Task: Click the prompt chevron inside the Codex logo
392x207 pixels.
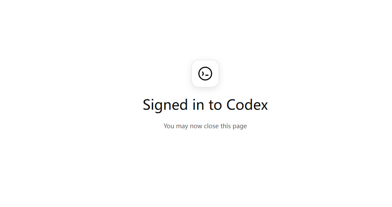Action: pos(203,74)
